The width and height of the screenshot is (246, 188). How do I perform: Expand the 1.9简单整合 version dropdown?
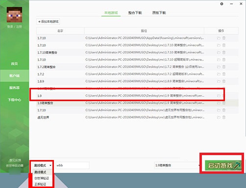(177, 165)
